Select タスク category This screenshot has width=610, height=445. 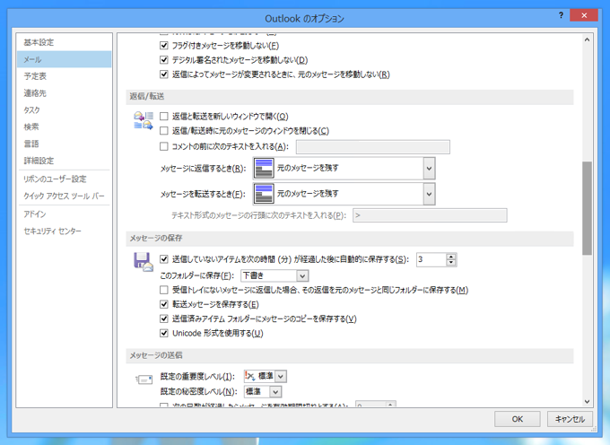(x=65, y=110)
